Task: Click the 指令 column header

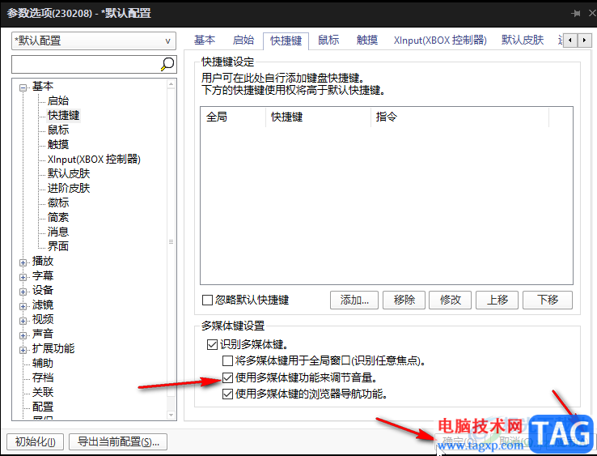Action: [x=460, y=117]
